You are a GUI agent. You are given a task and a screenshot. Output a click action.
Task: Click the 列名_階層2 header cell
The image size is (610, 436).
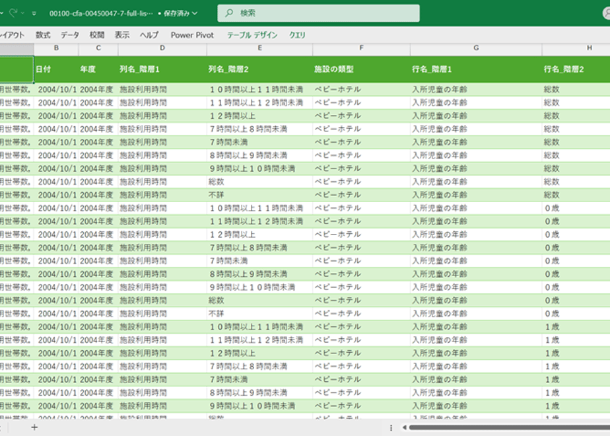(259, 69)
